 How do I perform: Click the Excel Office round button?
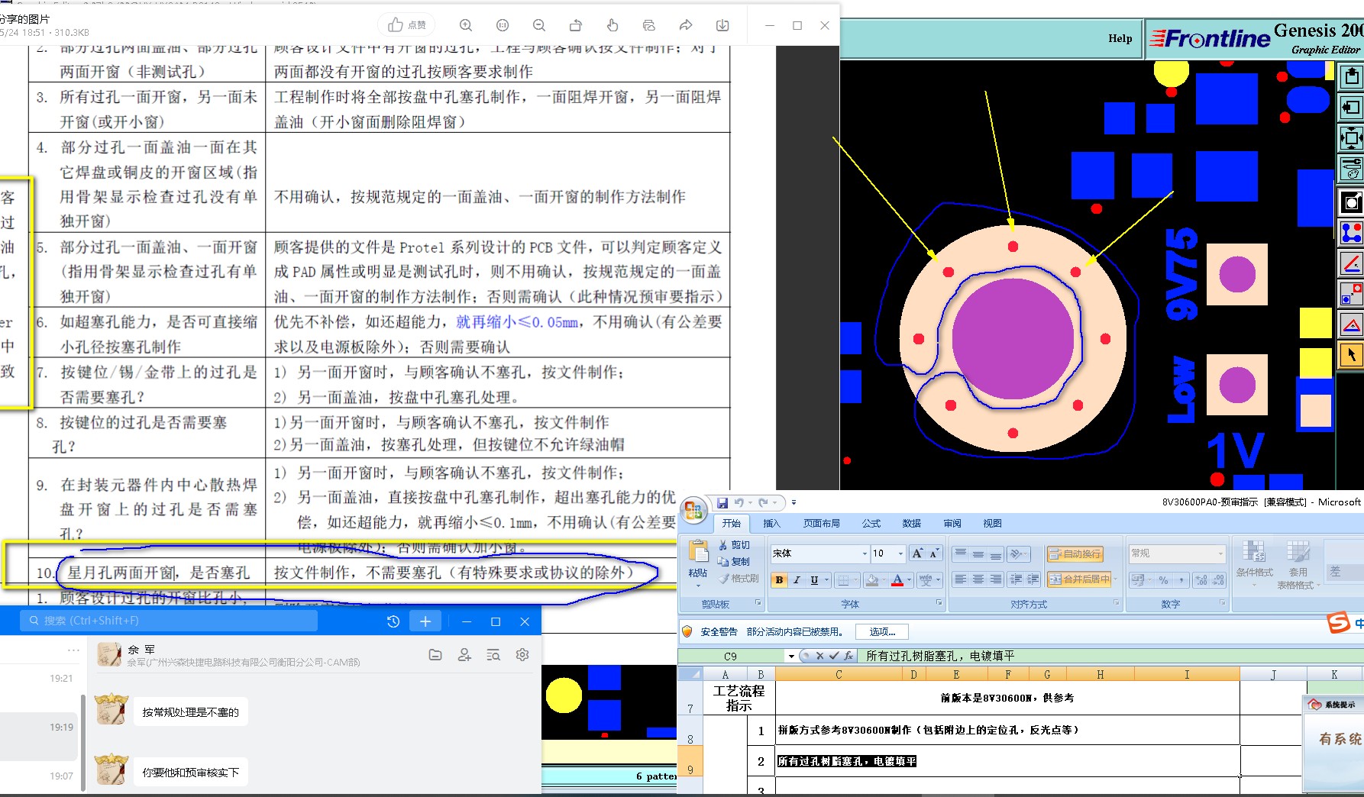point(693,511)
